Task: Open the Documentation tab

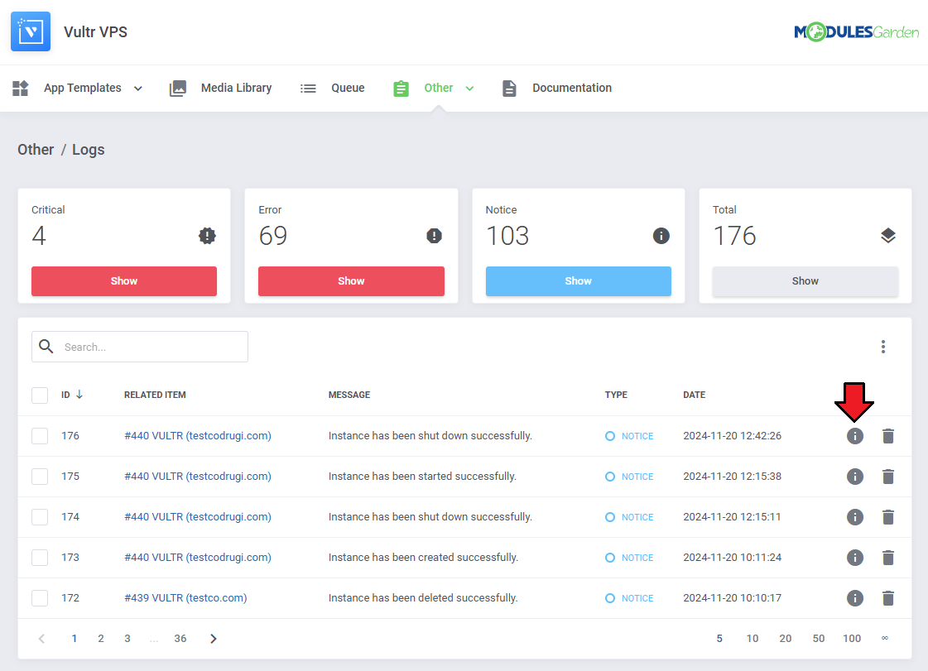Action: (556, 89)
